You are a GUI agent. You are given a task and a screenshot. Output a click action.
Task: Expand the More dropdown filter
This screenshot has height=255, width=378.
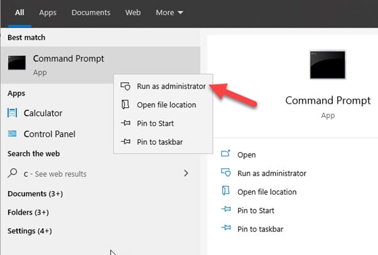point(170,13)
